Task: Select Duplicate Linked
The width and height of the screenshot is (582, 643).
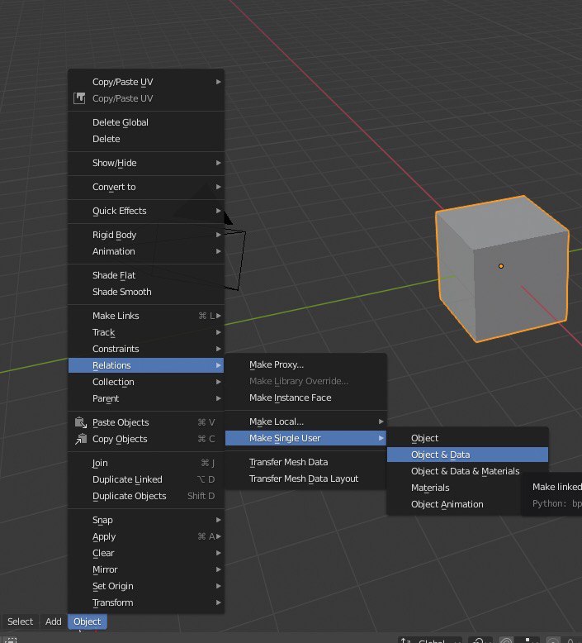Action: pos(146,479)
